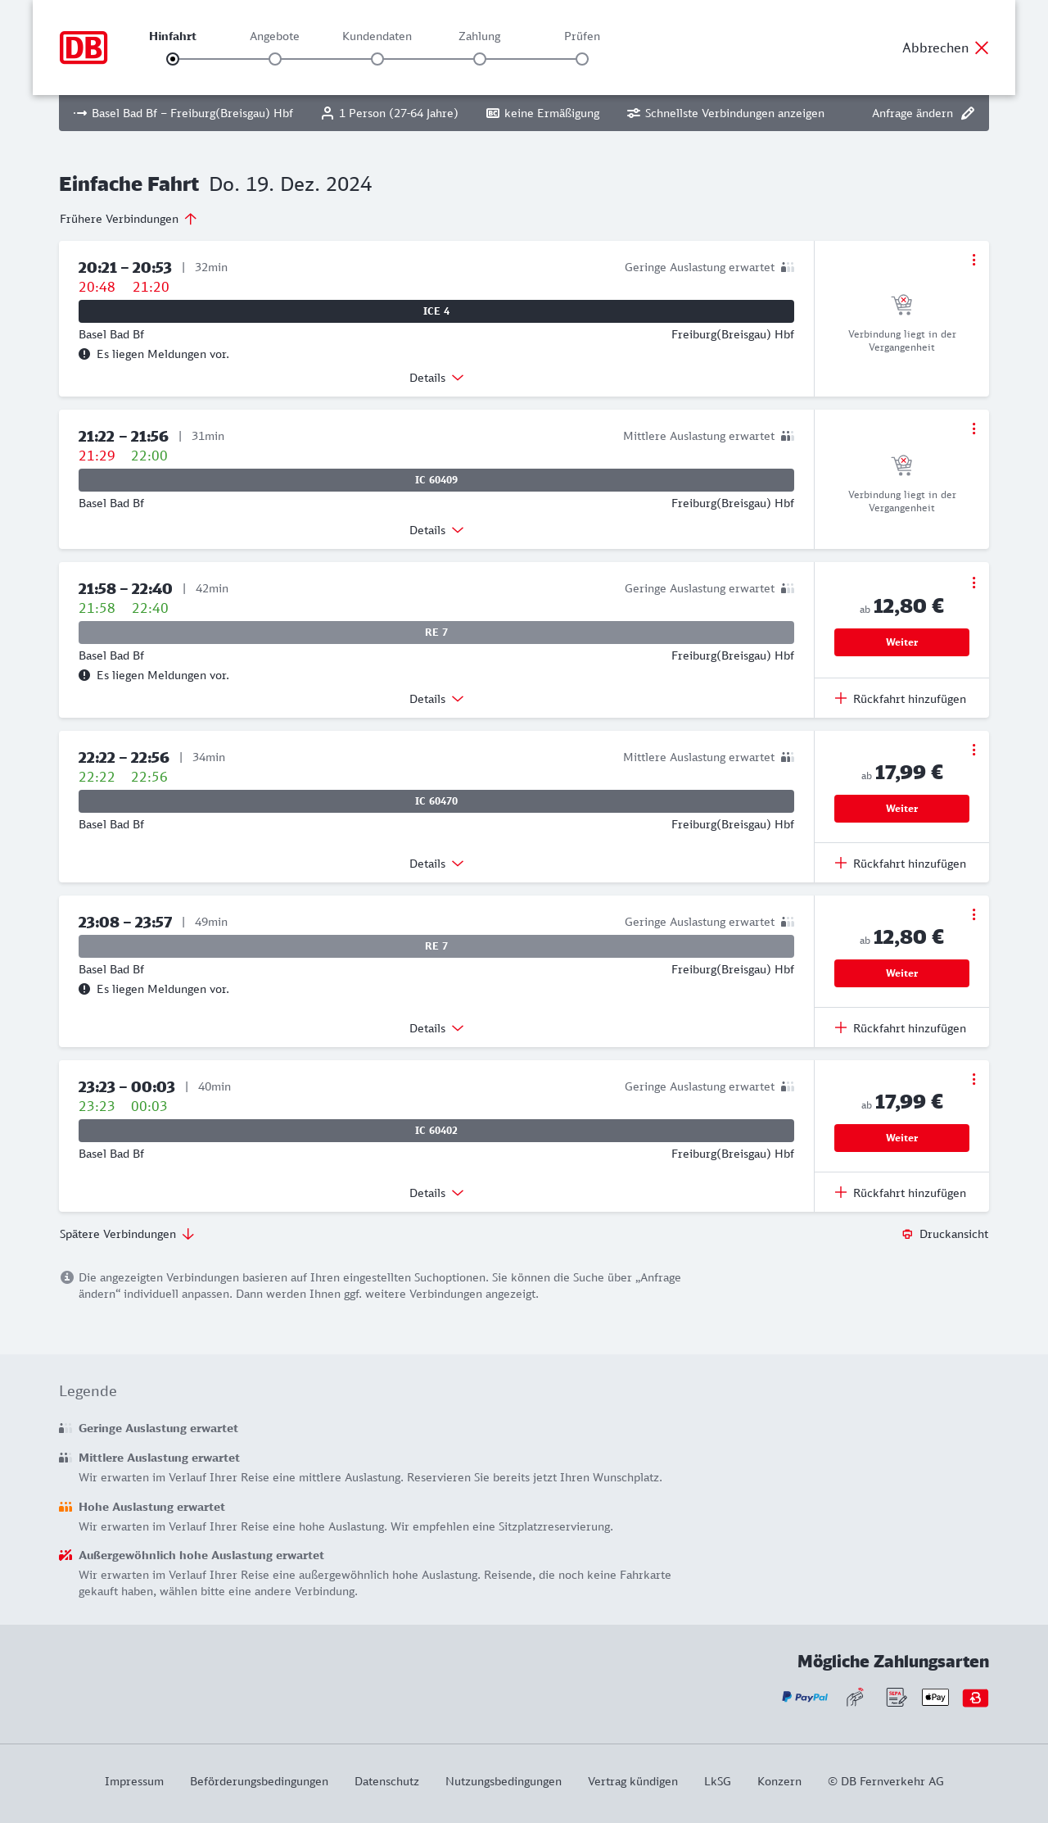
Task: Click the printer icon for Druckansicht
Action: click(907, 1234)
